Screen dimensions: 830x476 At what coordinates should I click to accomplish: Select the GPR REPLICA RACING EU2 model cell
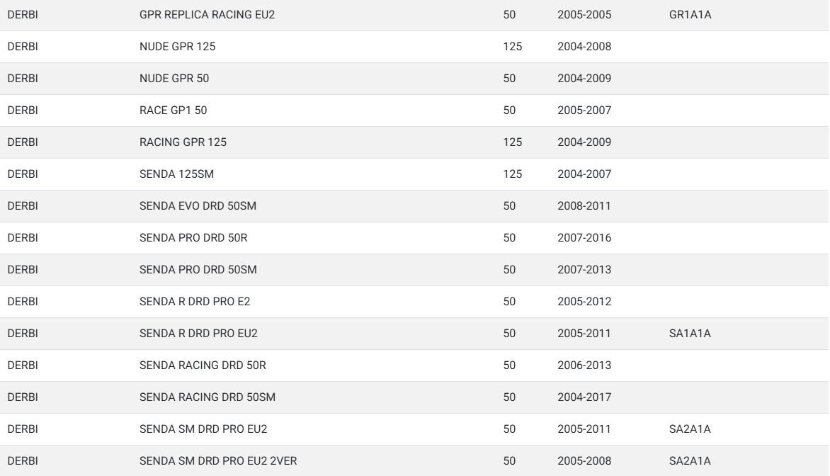click(207, 15)
